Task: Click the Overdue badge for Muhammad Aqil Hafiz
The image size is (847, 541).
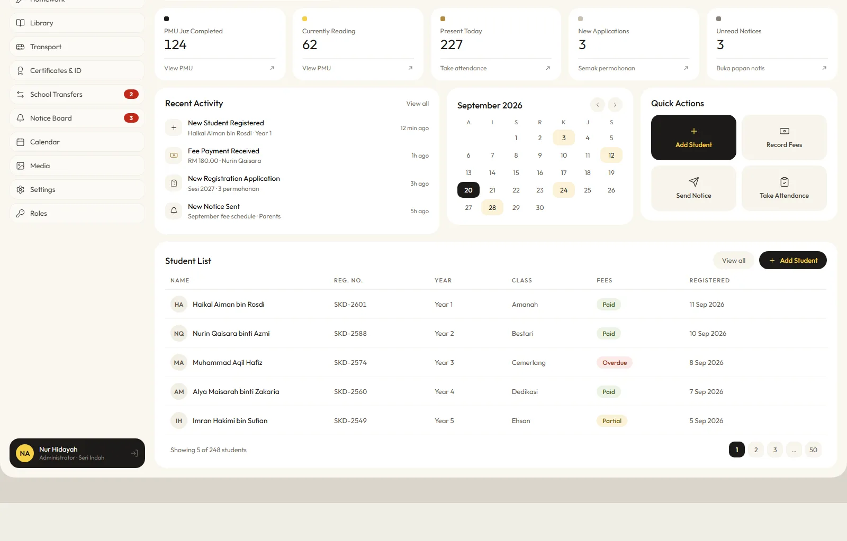Action: pos(615,363)
